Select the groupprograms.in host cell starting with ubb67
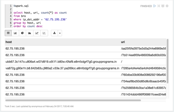Image resolution: width=174 pixels, height=112 pixels. click(x=61, y=62)
